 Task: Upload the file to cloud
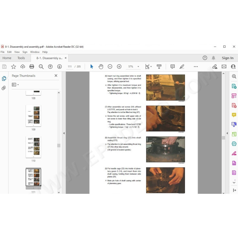23,67
